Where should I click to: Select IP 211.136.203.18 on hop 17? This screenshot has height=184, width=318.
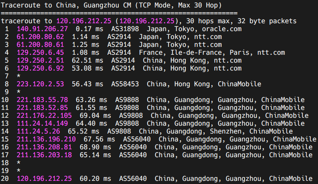click(44, 155)
